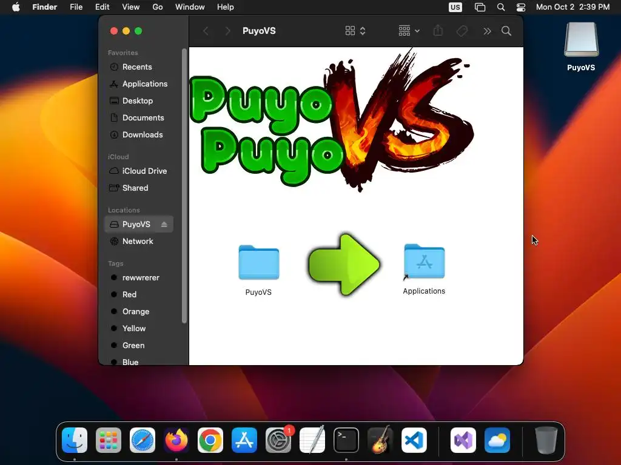Launch GarageBand from the Dock
Screen dimensions: 621x465
[x=380, y=440]
